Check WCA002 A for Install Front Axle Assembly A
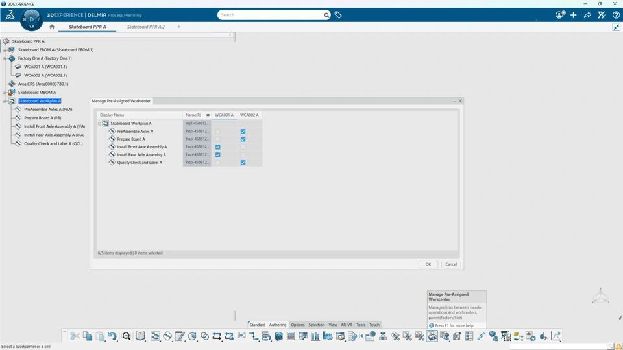This screenshot has height=350, width=623. tap(243, 147)
